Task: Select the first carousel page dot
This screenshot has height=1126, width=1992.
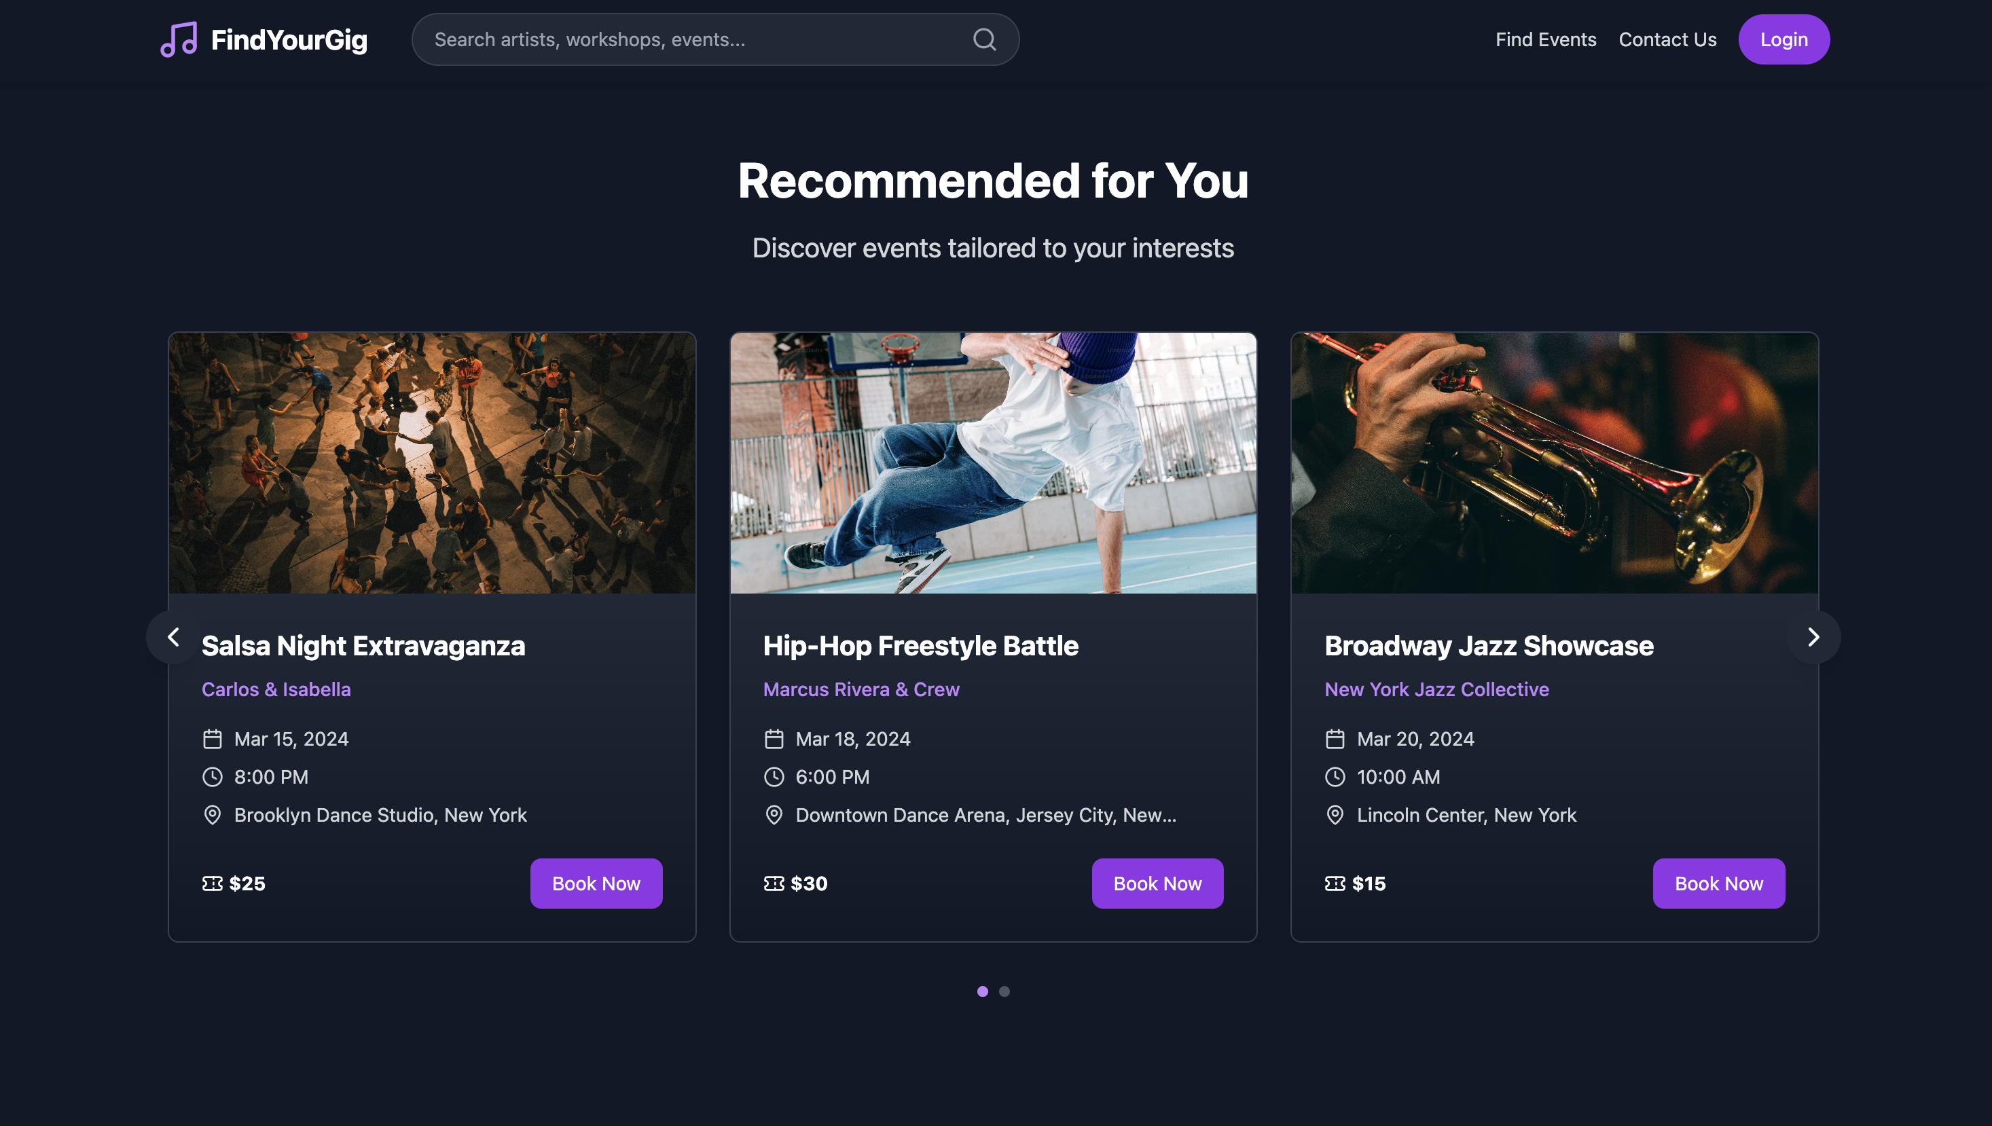Action: point(982,992)
